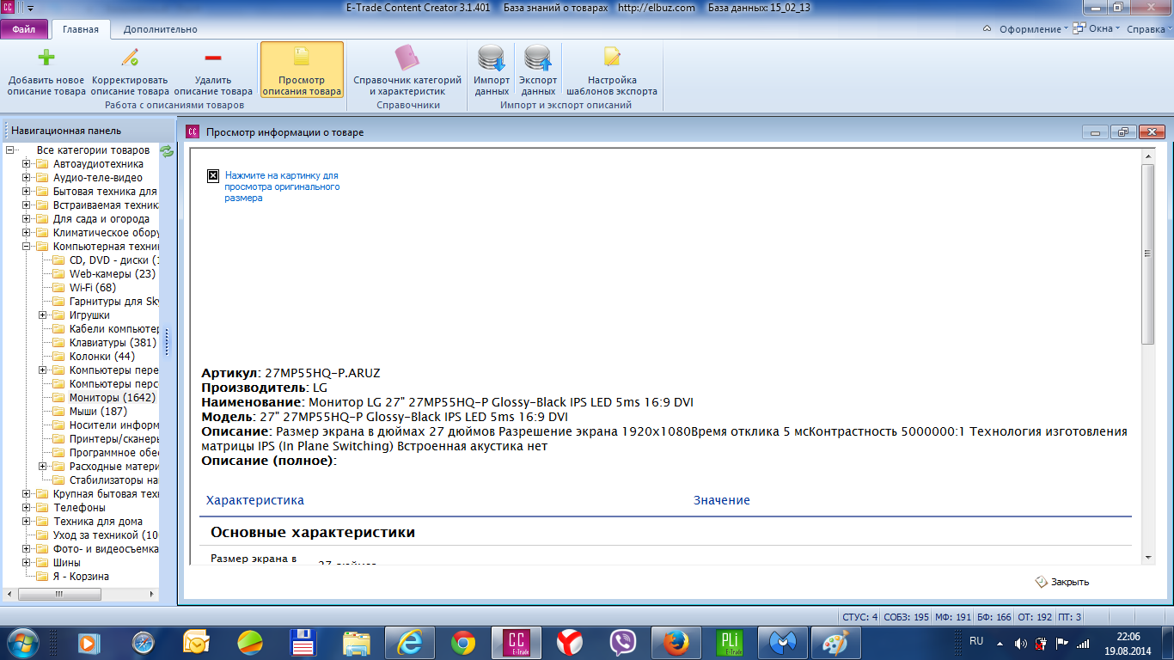This screenshot has width=1174, height=660.
Task: Click the taskbar clock showing 22:06
Action: (1128, 637)
